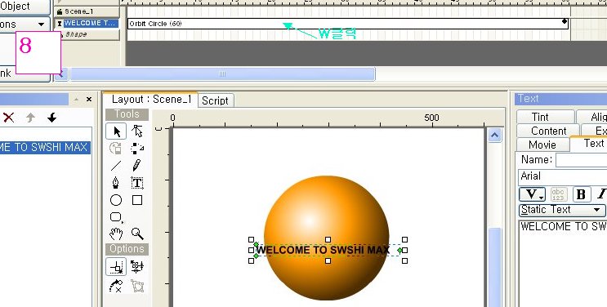The height and width of the screenshot is (307, 607).
Task: Move the object down in Outline
Action: click(x=51, y=118)
